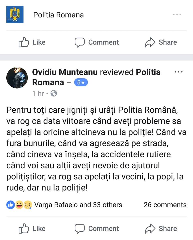Open the Politia Romana page logo
The image size is (193, 240).
click(15, 15)
